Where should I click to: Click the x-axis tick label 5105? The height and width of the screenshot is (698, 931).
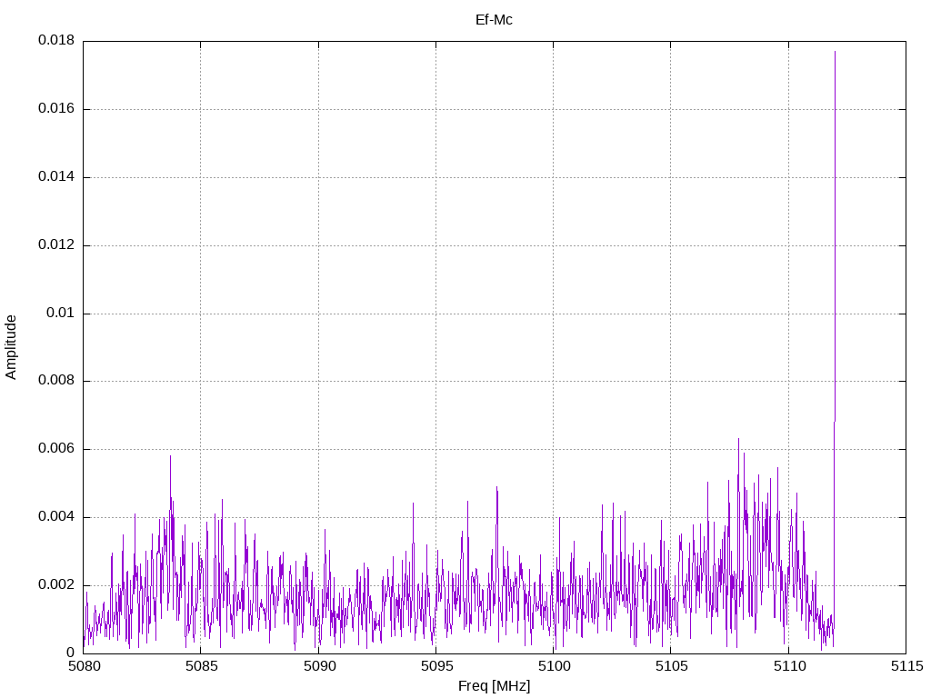[672, 666]
